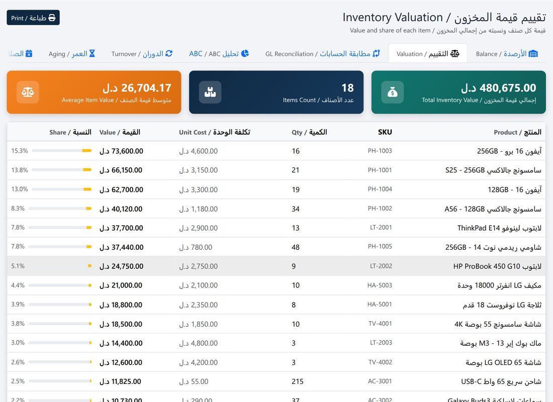The height and width of the screenshot is (402, 553).
Task: Click the warehouse icon beside Balance tab
Action: 533,54
